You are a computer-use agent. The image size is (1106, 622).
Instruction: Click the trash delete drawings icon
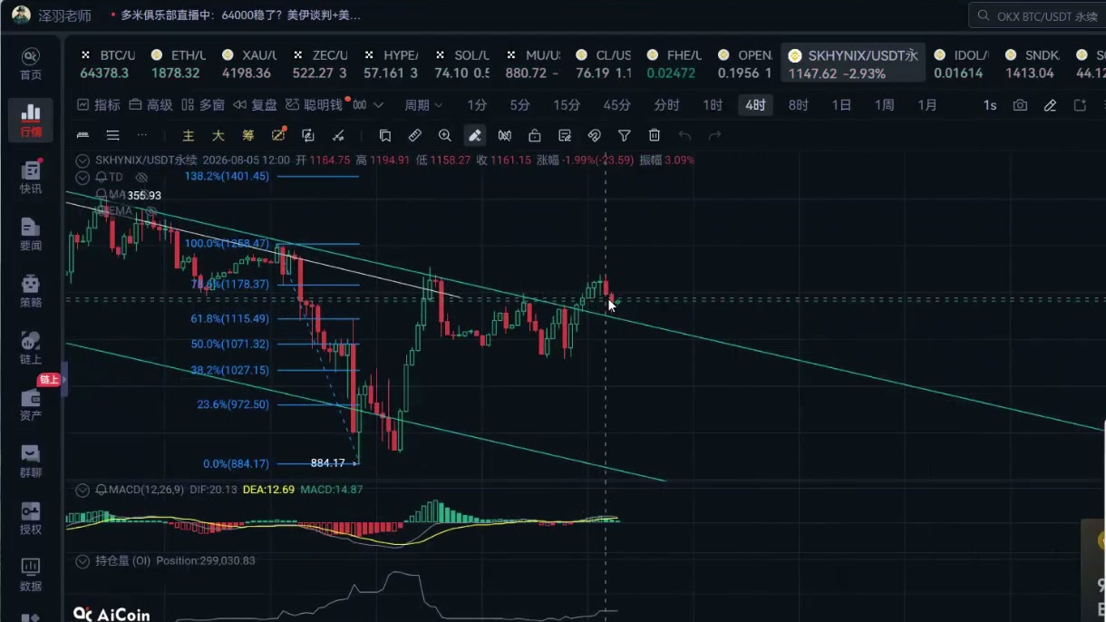(x=654, y=135)
